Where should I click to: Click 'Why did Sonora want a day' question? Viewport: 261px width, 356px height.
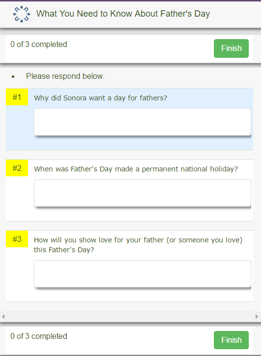(101, 98)
